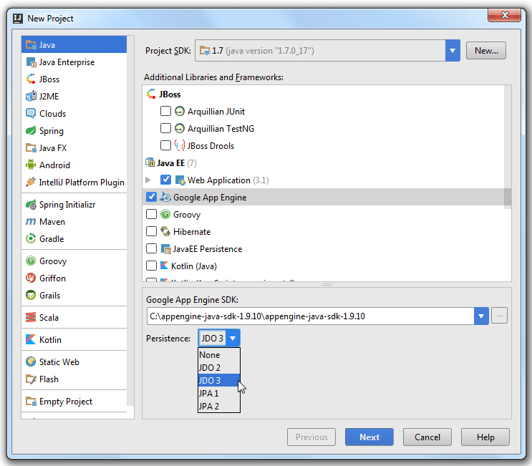Pick the Clouds icon in sidebar
This screenshot has height=466, width=532.
click(31, 114)
